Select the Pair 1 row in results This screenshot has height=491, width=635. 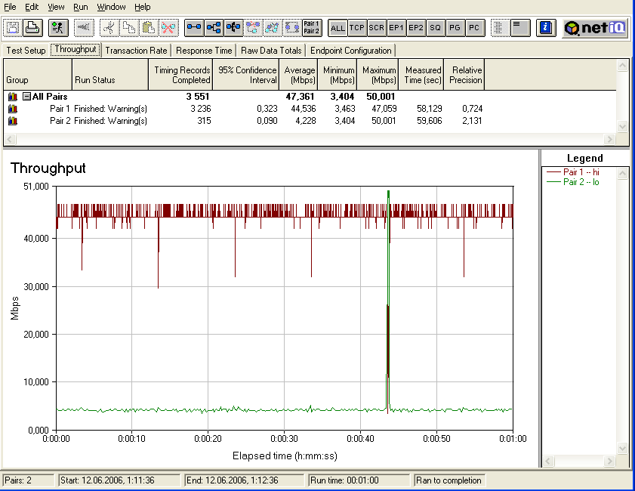point(245,109)
